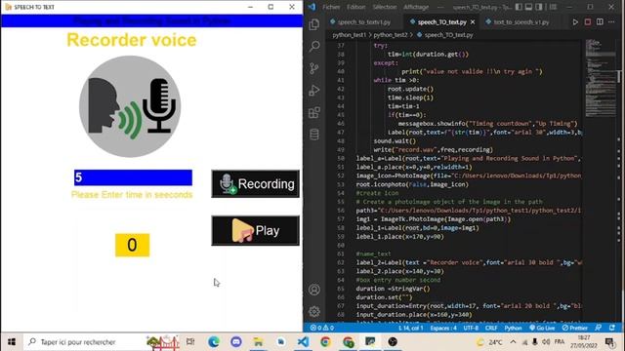Open the Customize Layout icon
Image resolution: width=625 pixels, height=351 pixels.
(x=554, y=7)
